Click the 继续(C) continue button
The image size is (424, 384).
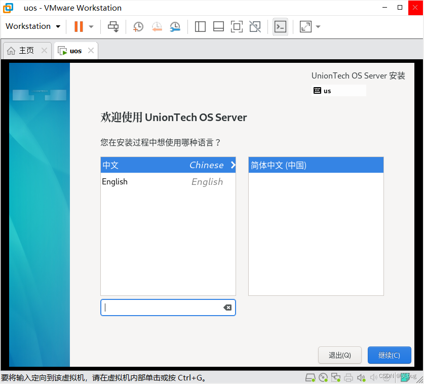click(x=390, y=355)
